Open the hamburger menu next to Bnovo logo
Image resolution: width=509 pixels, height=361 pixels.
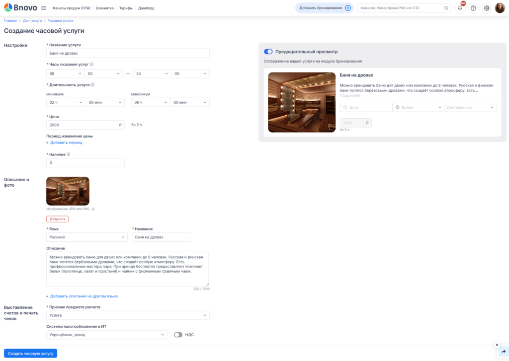[44, 8]
